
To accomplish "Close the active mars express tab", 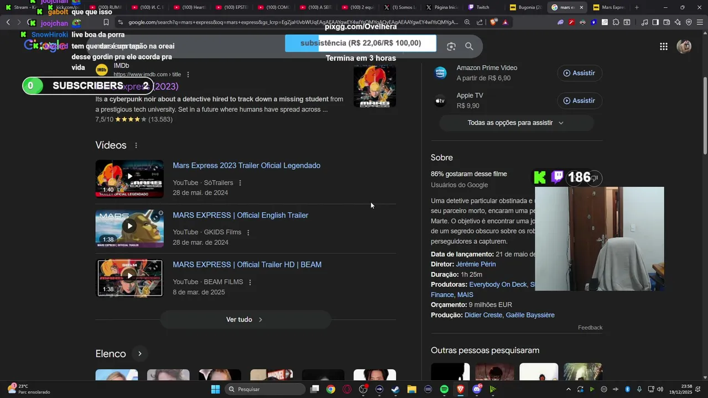I will (581, 7).
